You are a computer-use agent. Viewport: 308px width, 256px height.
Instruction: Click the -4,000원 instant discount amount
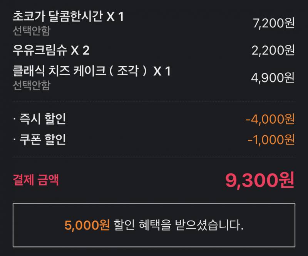[x=270, y=119]
